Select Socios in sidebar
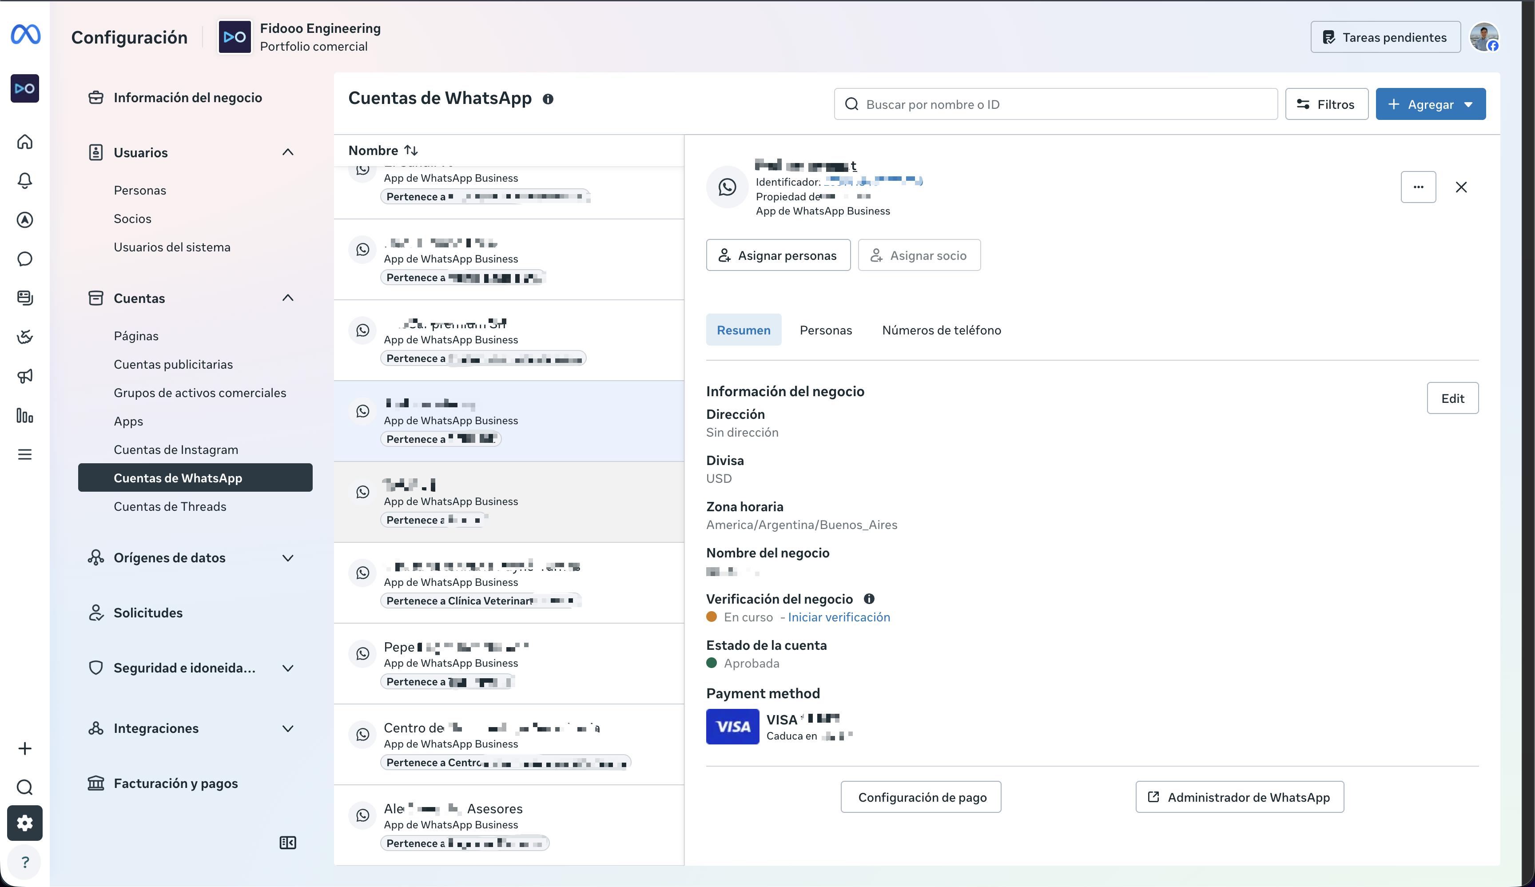1535x887 pixels. click(x=132, y=219)
